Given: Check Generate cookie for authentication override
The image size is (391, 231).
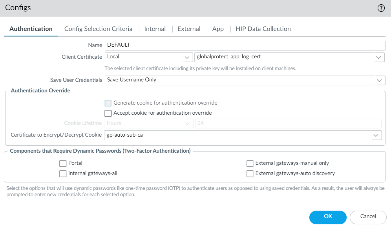Looking at the screenshot, I should click(108, 103).
